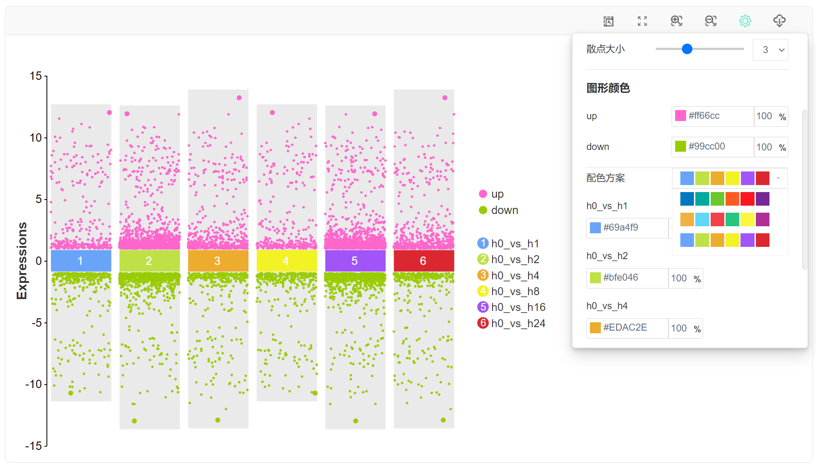Click the zoom in magnifier icon
This screenshot has width=816, height=467.
pyautogui.click(x=676, y=21)
